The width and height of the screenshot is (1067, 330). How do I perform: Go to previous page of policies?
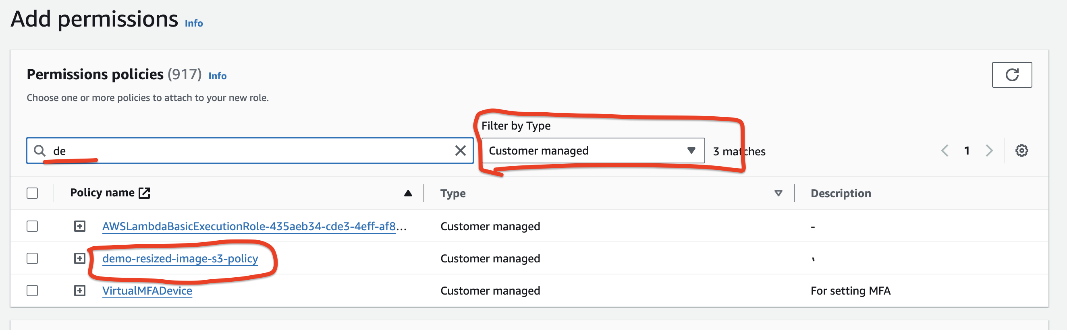tap(945, 151)
